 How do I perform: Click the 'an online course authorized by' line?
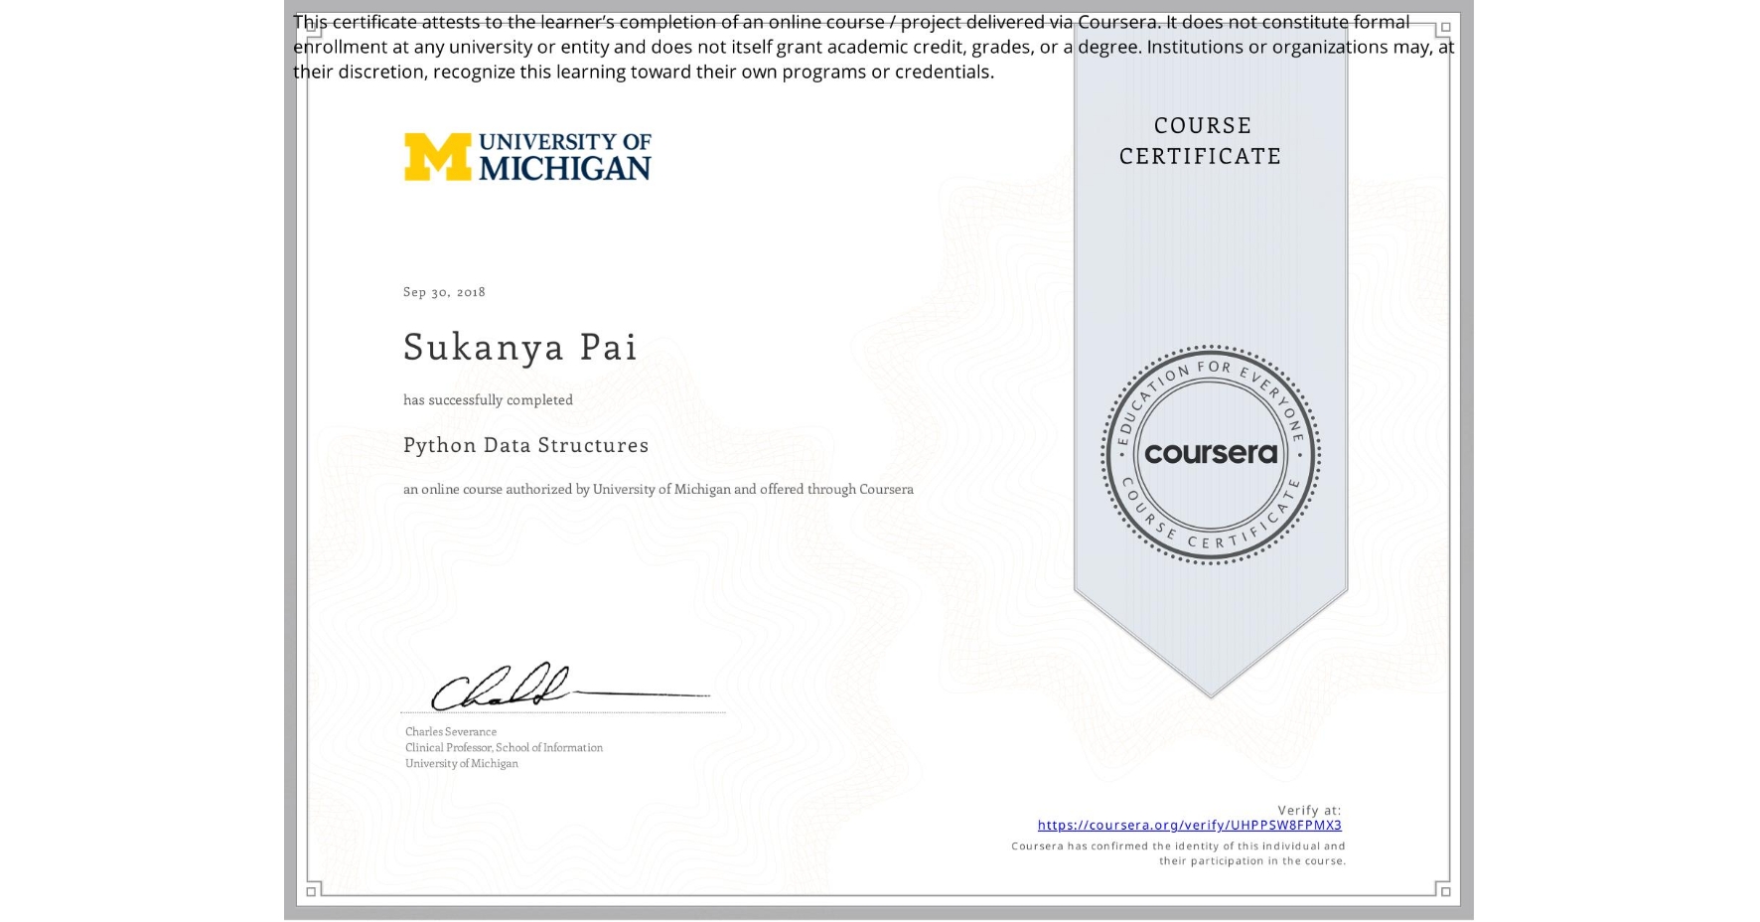[x=658, y=489]
